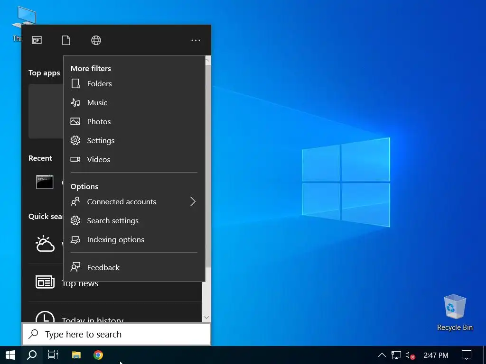This screenshot has height=364, width=486.
Task: Choose the Settings filter
Action: [134, 140]
